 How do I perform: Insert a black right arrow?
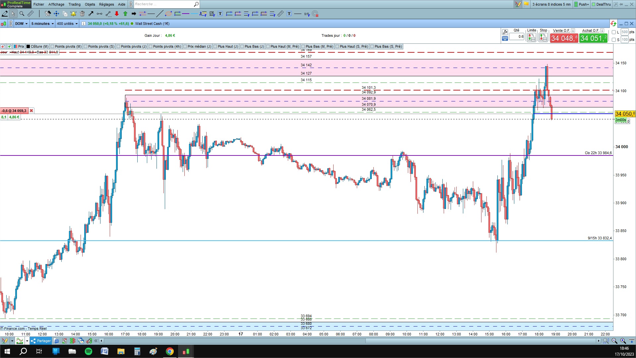click(x=134, y=14)
